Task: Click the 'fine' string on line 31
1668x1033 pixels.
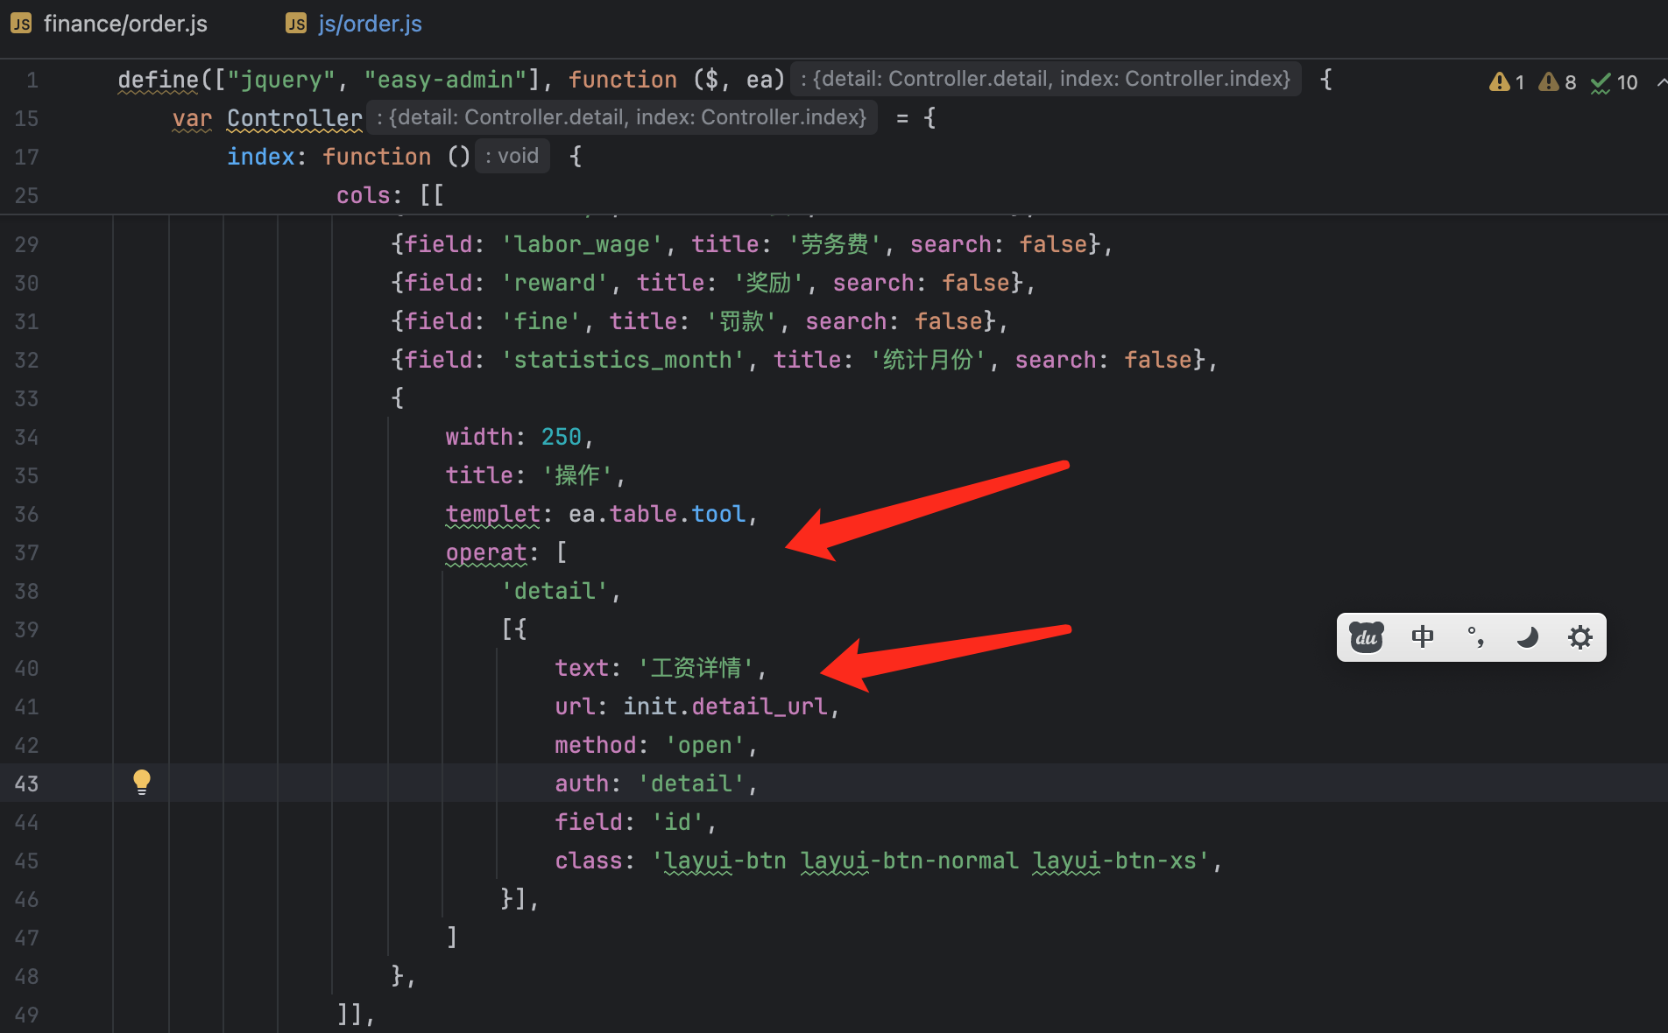Action: tap(541, 321)
